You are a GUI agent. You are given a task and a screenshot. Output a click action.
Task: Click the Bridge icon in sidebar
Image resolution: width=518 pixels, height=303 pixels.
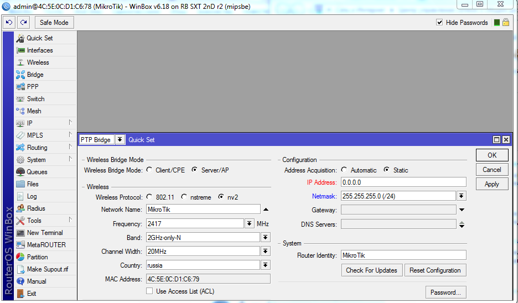pyautogui.click(x=20, y=75)
